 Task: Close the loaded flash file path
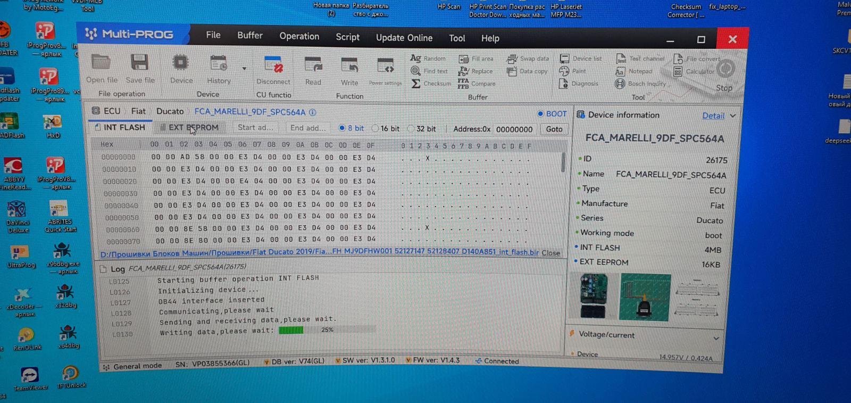(x=550, y=253)
